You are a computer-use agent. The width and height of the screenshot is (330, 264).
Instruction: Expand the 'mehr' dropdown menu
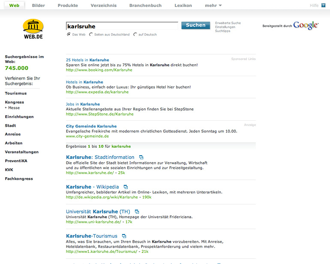tap(213, 6)
